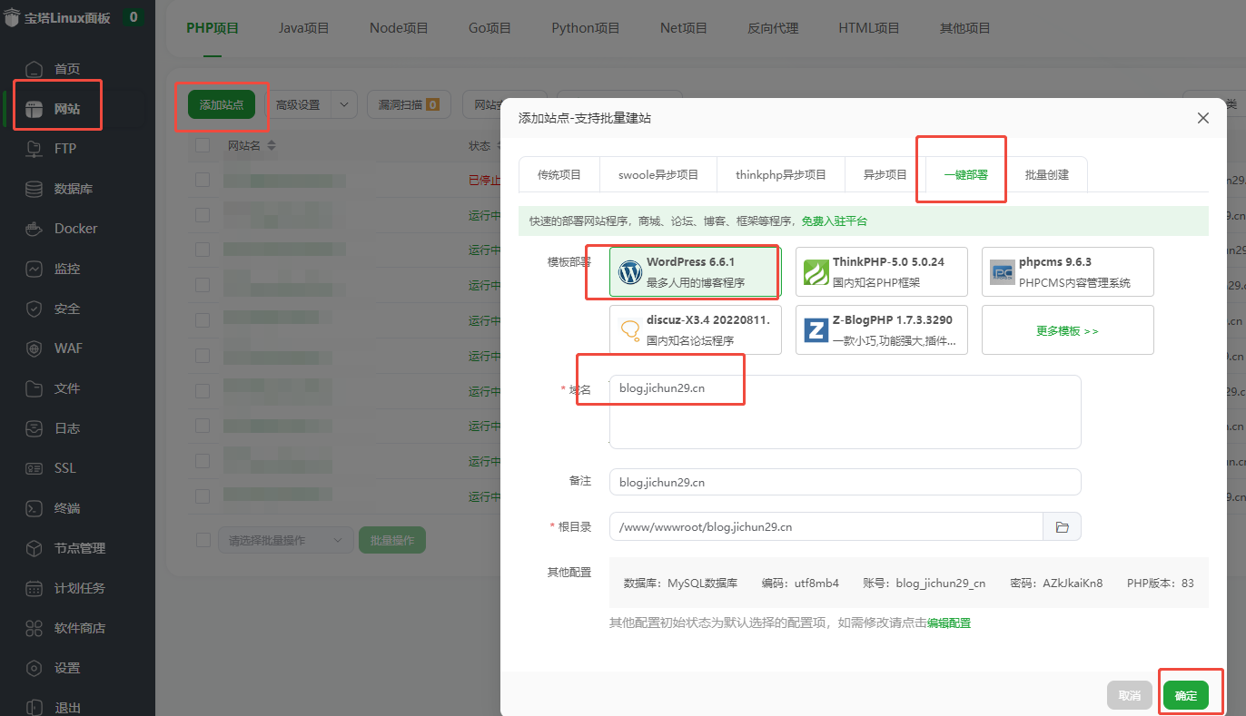The width and height of the screenshot is (1246, 716).
Task: Open the 终端 terminal icon
Action: pyautogui.click(x=34, y=508)
